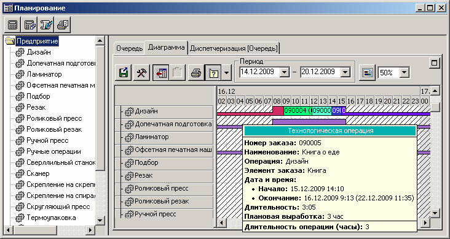The image size is (450, 239).
Task: Select Дизайн in the left tree
Action: pyautogui.click(x=39, y=52)
